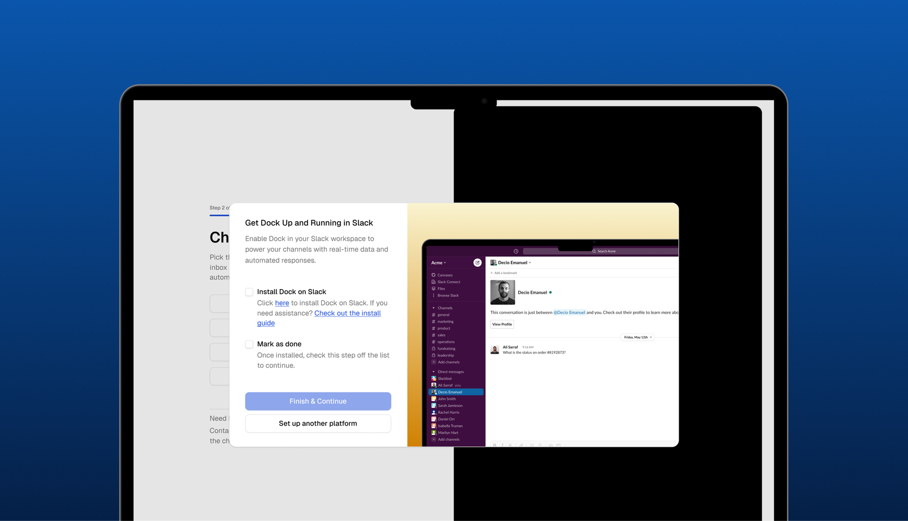Open the private fundraising channel
The width and height of the screenshot is (908, 521).
point(444,349)
